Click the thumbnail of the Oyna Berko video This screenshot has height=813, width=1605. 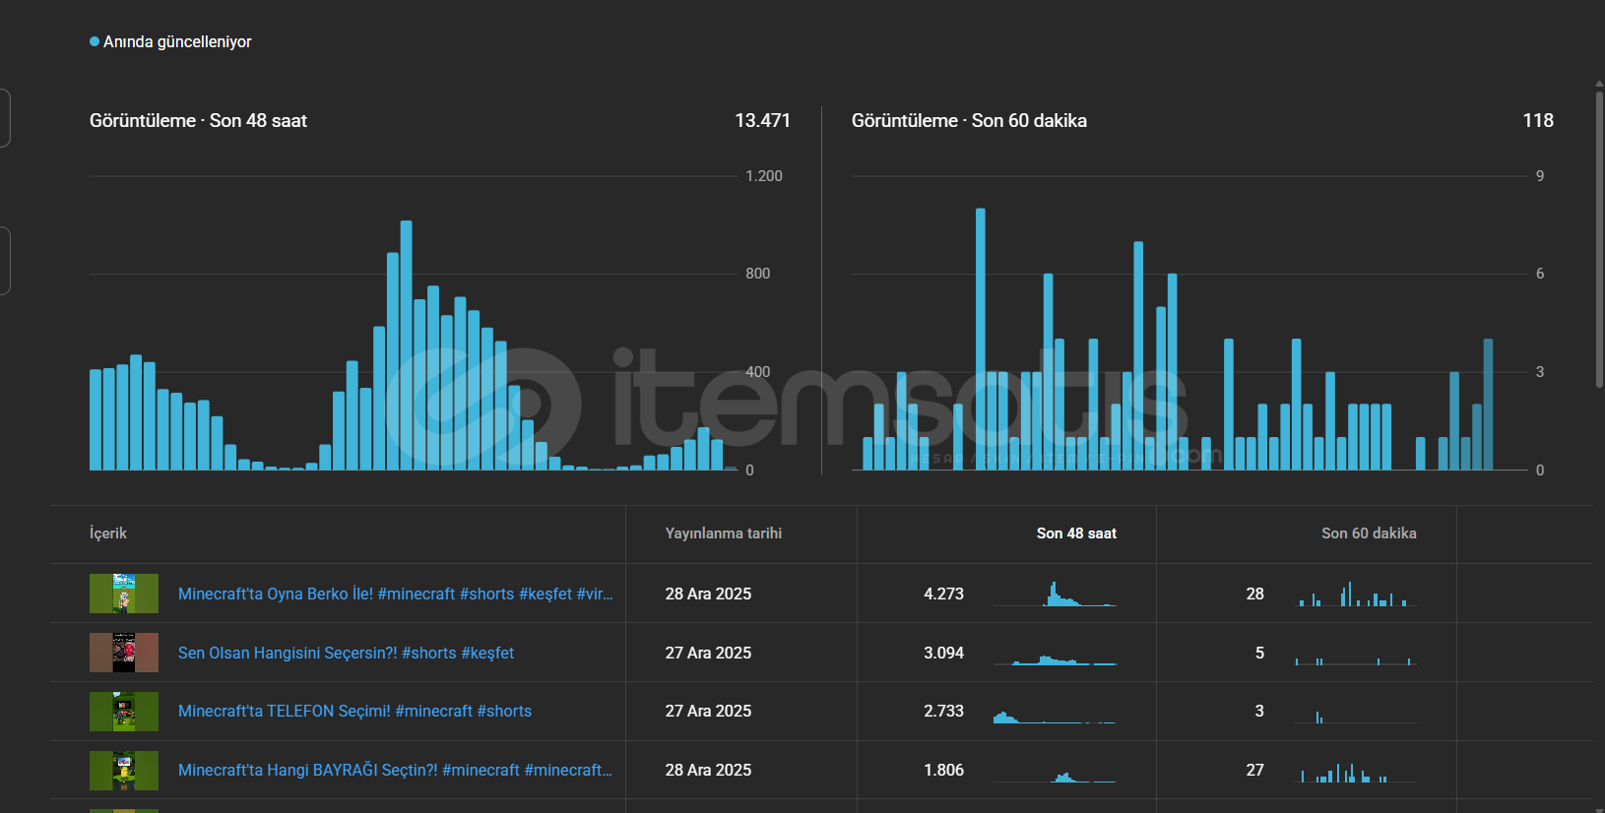[124, 594]
